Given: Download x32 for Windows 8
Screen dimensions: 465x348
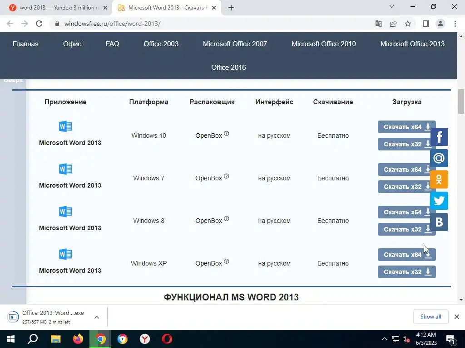Looking at the screenshot, I should 404,229.
